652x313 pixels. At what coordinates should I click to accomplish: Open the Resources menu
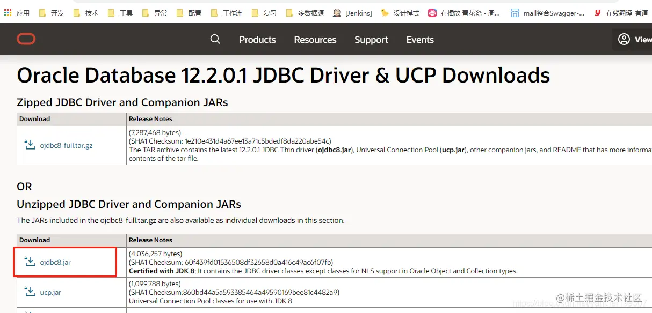click(x=315, y=40)
